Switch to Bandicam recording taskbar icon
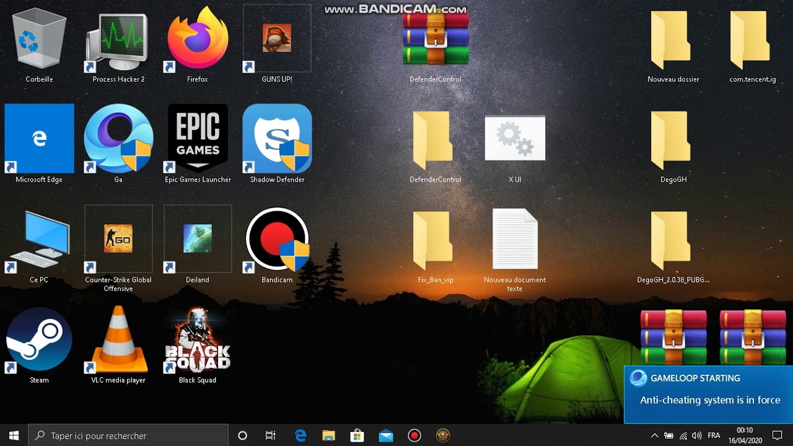 pos(414,435)
